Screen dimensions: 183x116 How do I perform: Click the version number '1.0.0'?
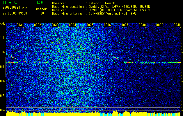click(x=40, y=3)
